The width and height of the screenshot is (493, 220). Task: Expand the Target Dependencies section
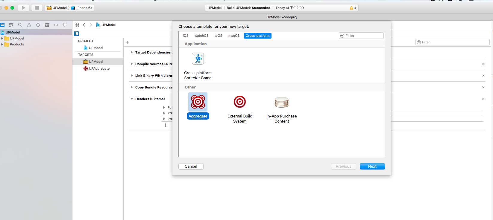tap(132, 52)
